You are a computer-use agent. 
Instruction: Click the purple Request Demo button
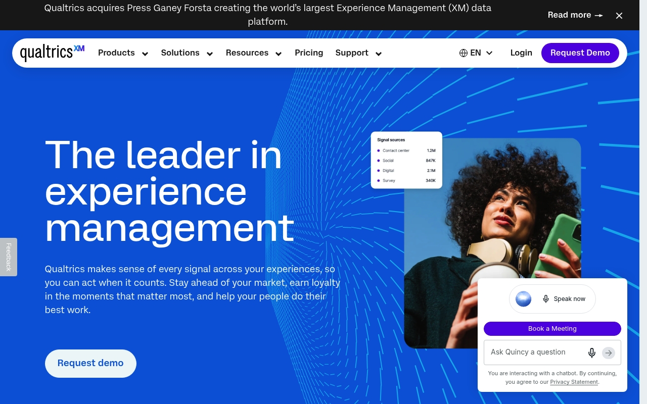tap(580, 53)
